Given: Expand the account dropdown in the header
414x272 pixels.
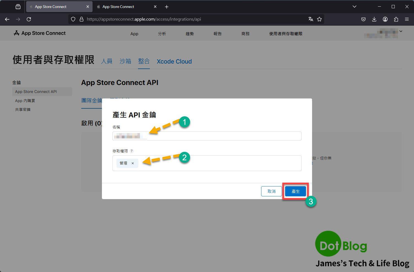Looking at the screenshot, I should pos(401,31).
